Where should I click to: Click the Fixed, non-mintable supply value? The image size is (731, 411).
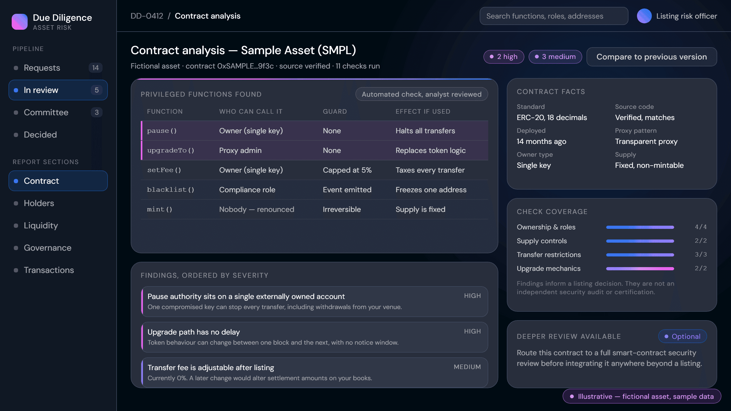649,165
